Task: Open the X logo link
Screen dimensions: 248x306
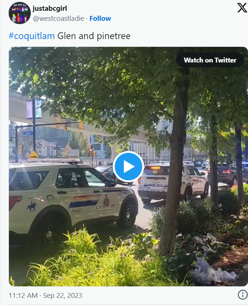Action: click(242, 8)
